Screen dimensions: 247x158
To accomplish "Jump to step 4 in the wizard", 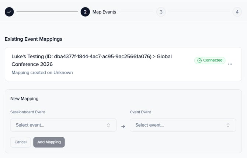I will click(x=237, y=12).
